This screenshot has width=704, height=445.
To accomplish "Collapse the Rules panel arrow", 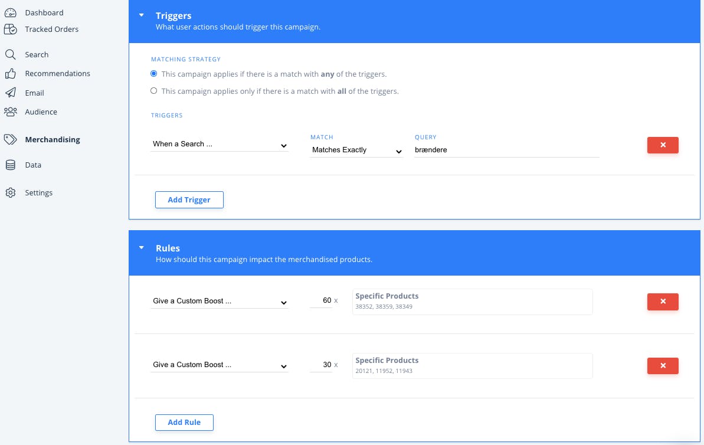I will (x=142, y=247).
